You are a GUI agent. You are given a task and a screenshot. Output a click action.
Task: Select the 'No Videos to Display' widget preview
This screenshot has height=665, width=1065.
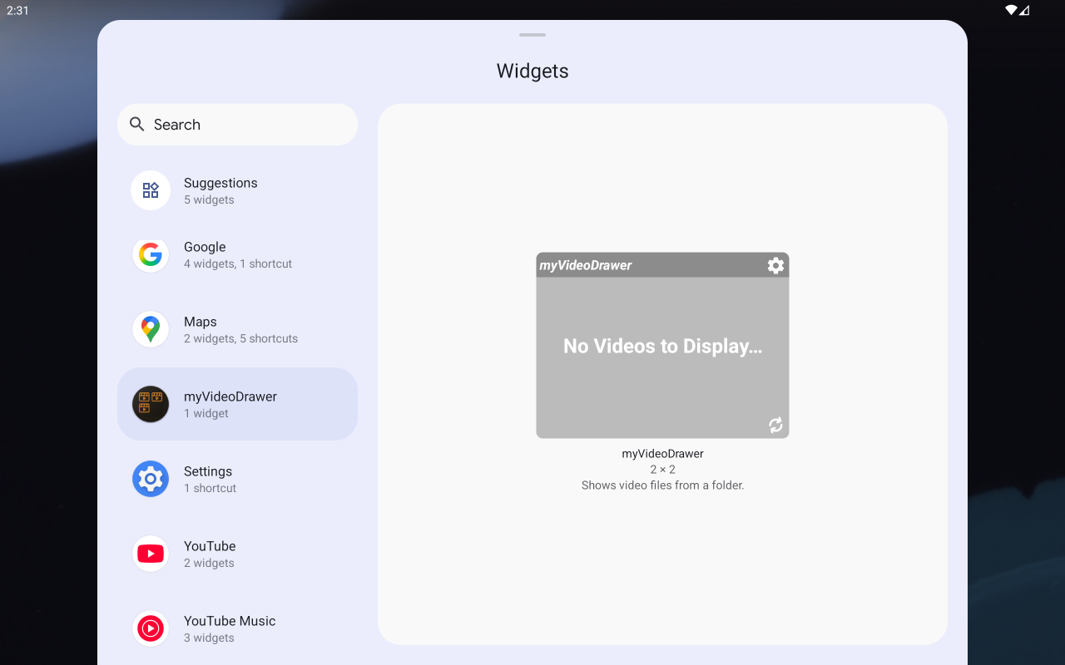[x=662, y=347]
